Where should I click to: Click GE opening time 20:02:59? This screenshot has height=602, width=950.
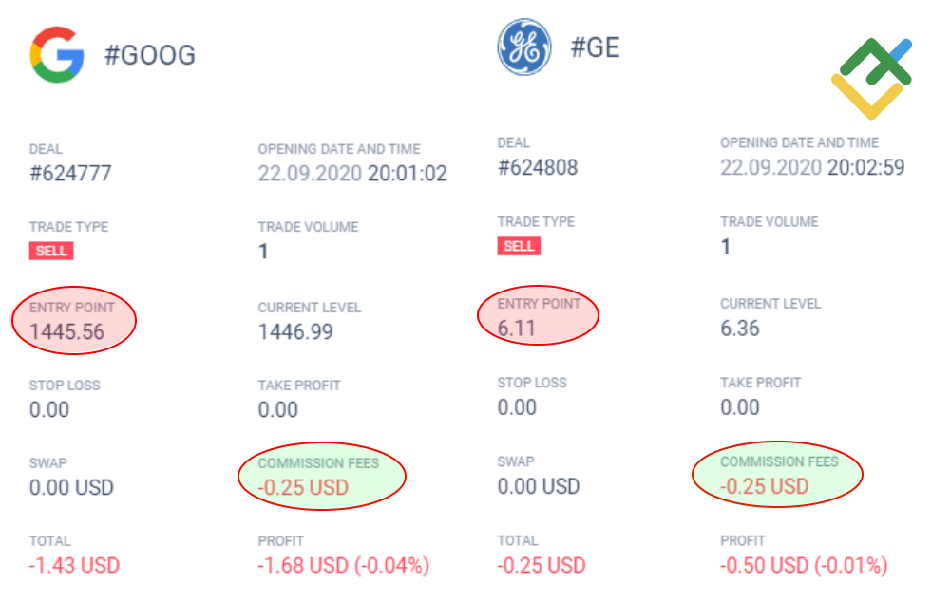click(865, 168)
